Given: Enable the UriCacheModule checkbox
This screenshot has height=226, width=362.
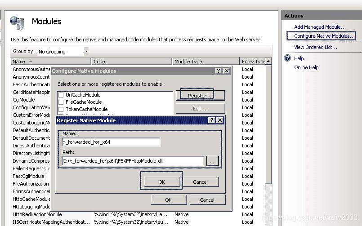Looking at the screenshot, I should [61, 95].
